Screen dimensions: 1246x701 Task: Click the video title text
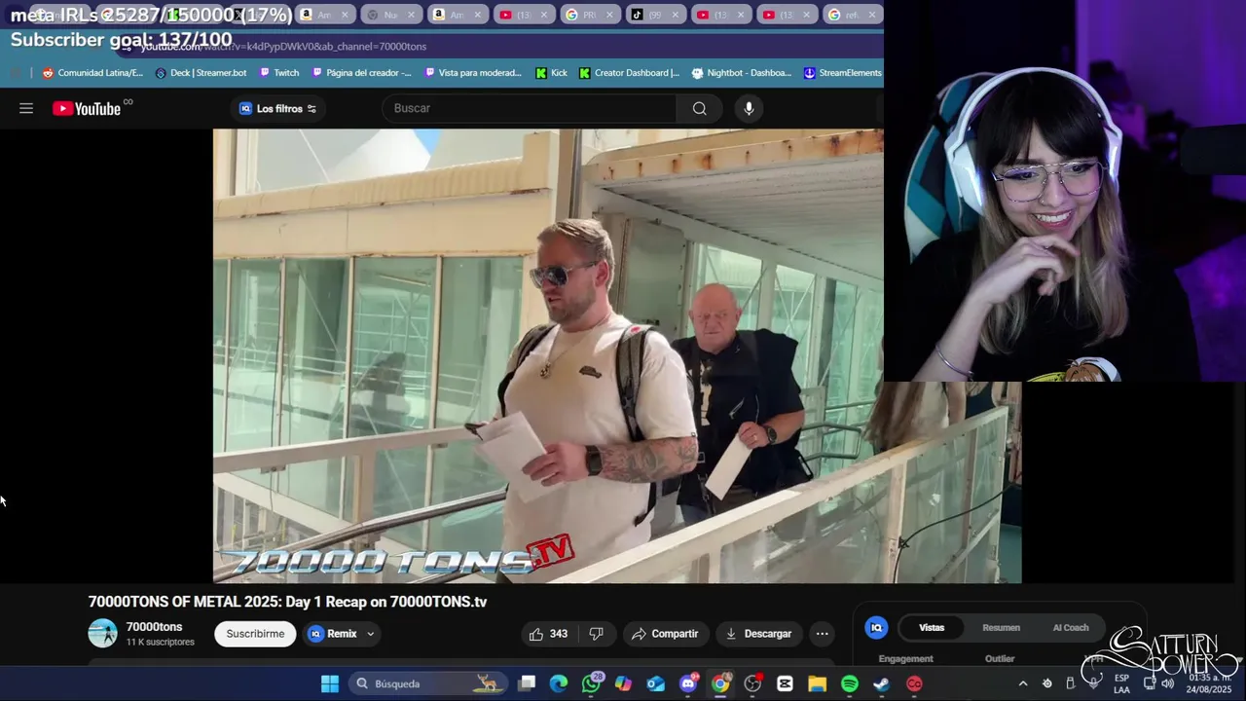point(287,602)
